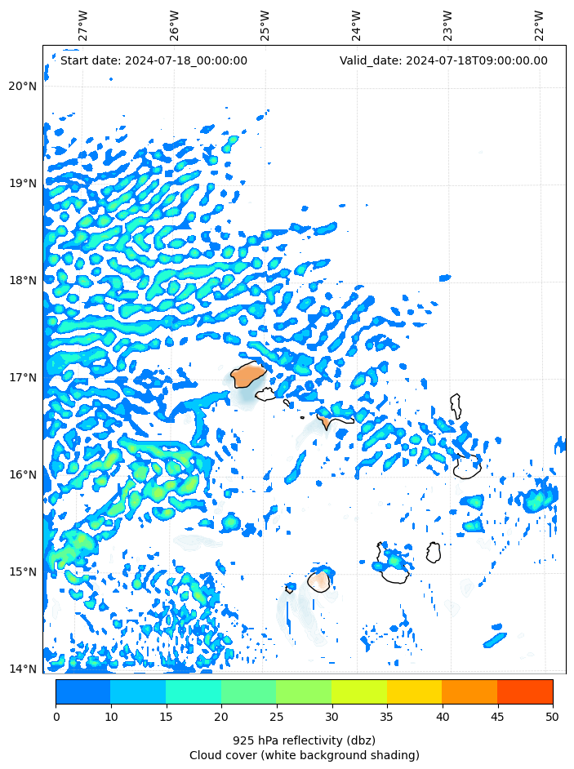Click the 0–10 dBZ dark blue colorbar segment
The image size is (574, 769).
tap(82, 691)
